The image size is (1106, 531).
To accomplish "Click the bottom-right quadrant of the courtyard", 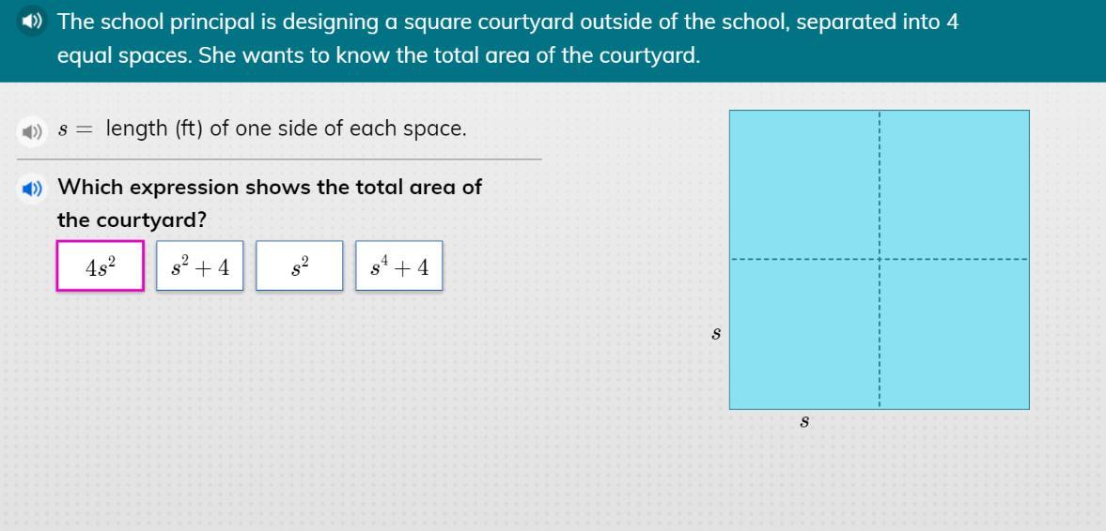I will pos(955,334).
